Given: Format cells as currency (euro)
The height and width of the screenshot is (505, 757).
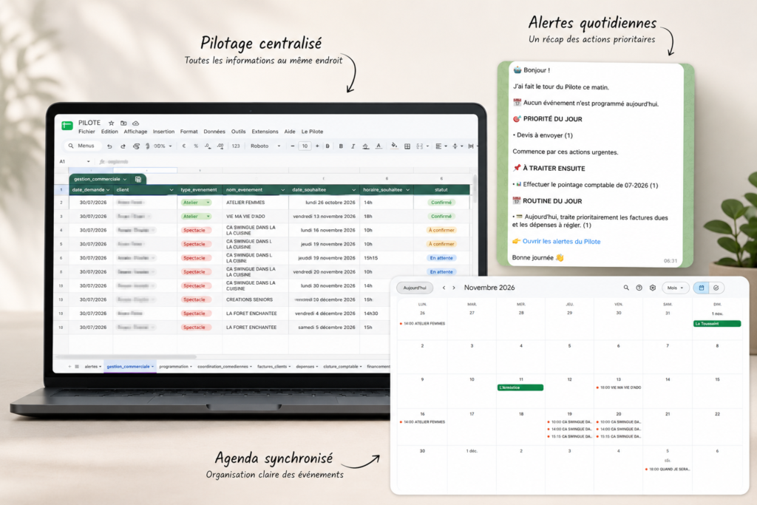Looking at the screenshot, I should [184, 146].
